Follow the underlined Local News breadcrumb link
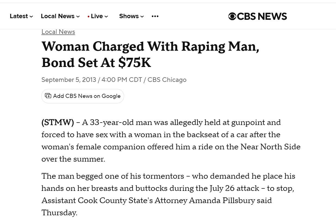Image resolution: width=336 pixels, height=218 pixels. 58,32
